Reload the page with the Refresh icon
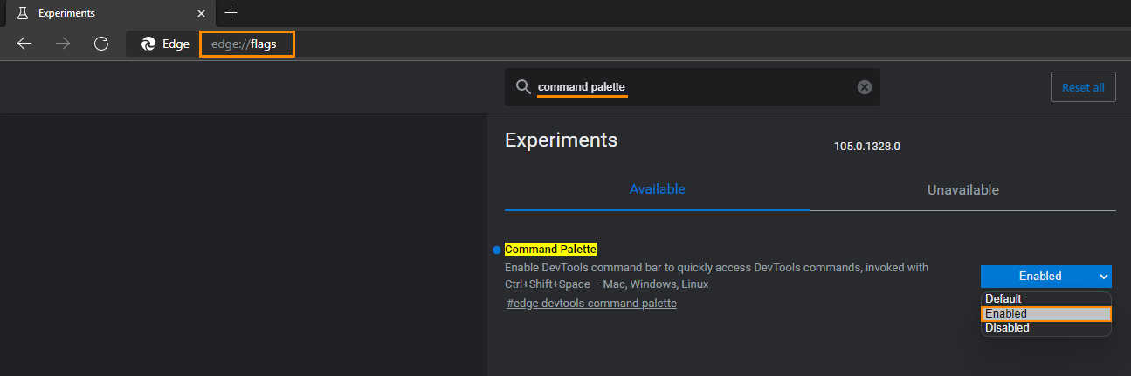Image resolution: width=1131 pixels, height=376 pixels. [x=101, y=44]
